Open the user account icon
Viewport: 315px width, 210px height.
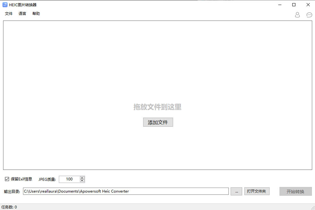[x=297, y=15]
